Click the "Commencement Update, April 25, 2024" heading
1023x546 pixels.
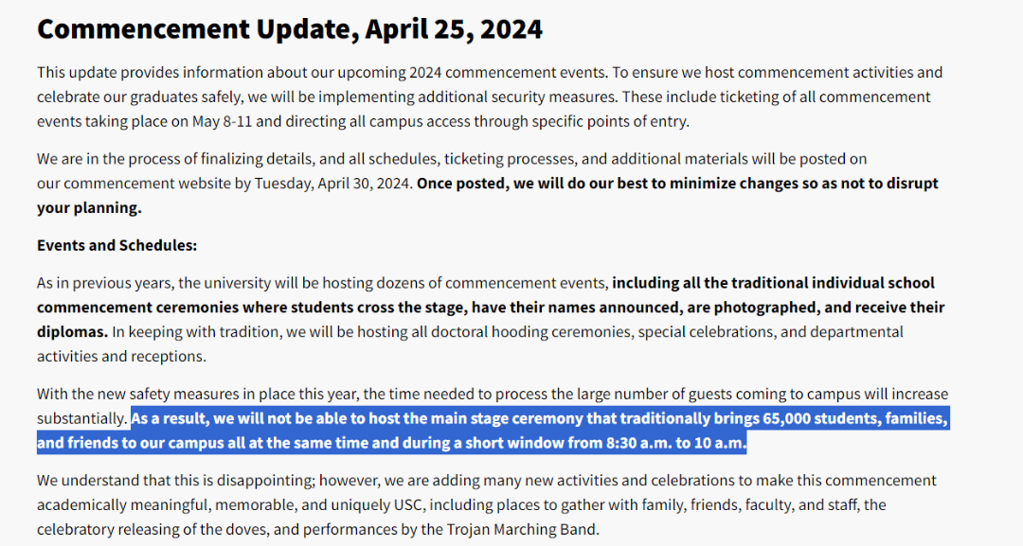point(289,29)
